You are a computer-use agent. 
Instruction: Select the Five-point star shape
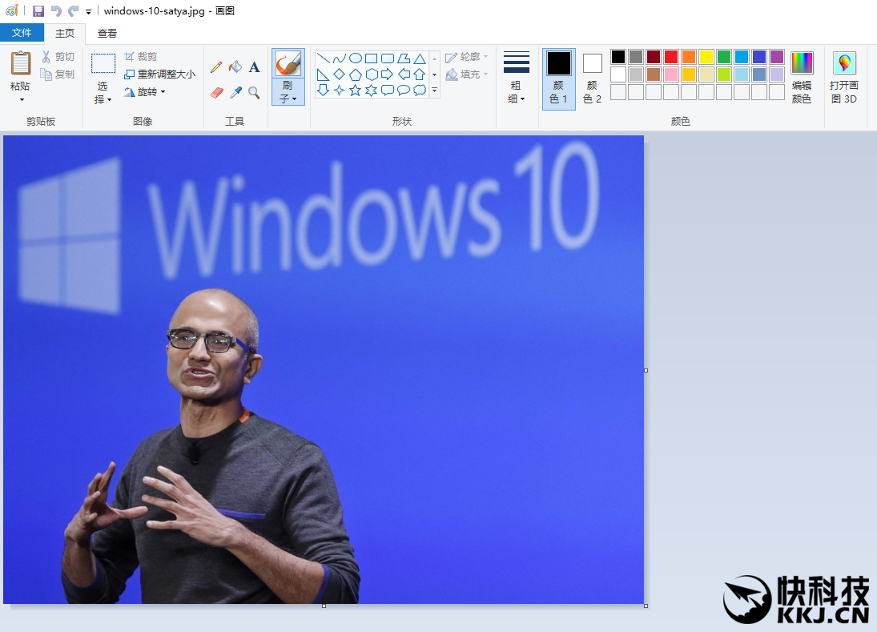coord(355,90)
